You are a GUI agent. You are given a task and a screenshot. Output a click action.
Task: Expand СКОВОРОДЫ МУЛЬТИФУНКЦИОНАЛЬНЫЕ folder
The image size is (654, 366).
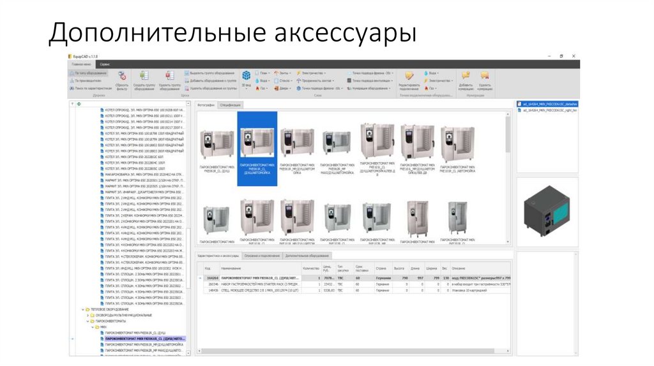(x=87, y=315)
